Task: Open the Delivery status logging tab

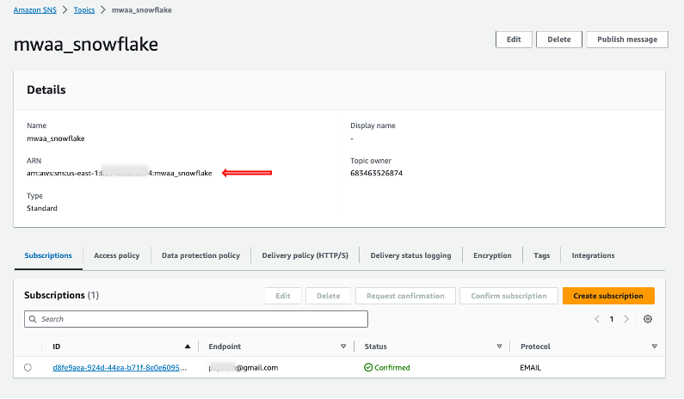Action: (x=410, y=255)
